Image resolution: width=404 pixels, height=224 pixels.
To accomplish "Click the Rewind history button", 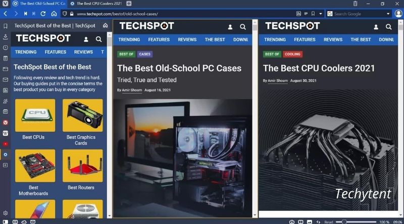I will 25,14.
